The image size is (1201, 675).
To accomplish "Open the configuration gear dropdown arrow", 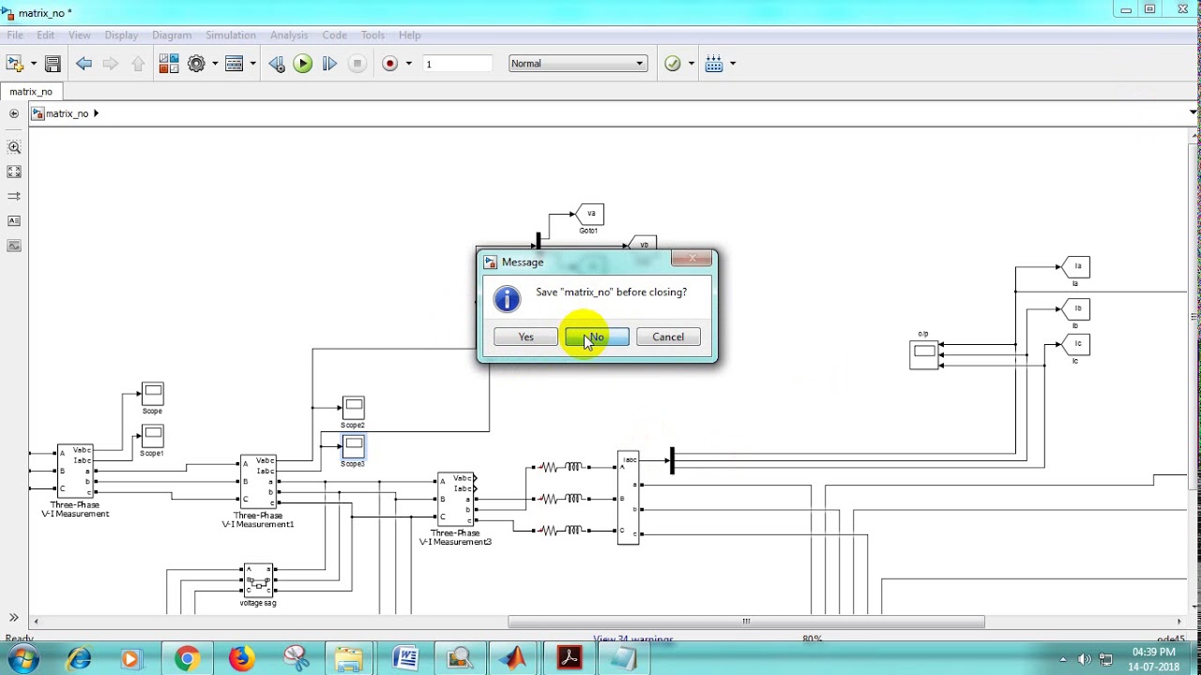I will tap(215, 64).
